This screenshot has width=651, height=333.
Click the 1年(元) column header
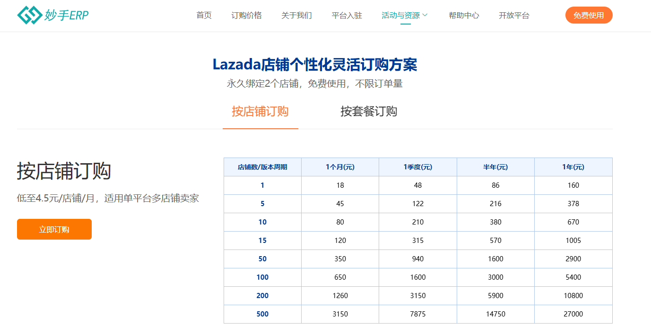coord(573,167)
